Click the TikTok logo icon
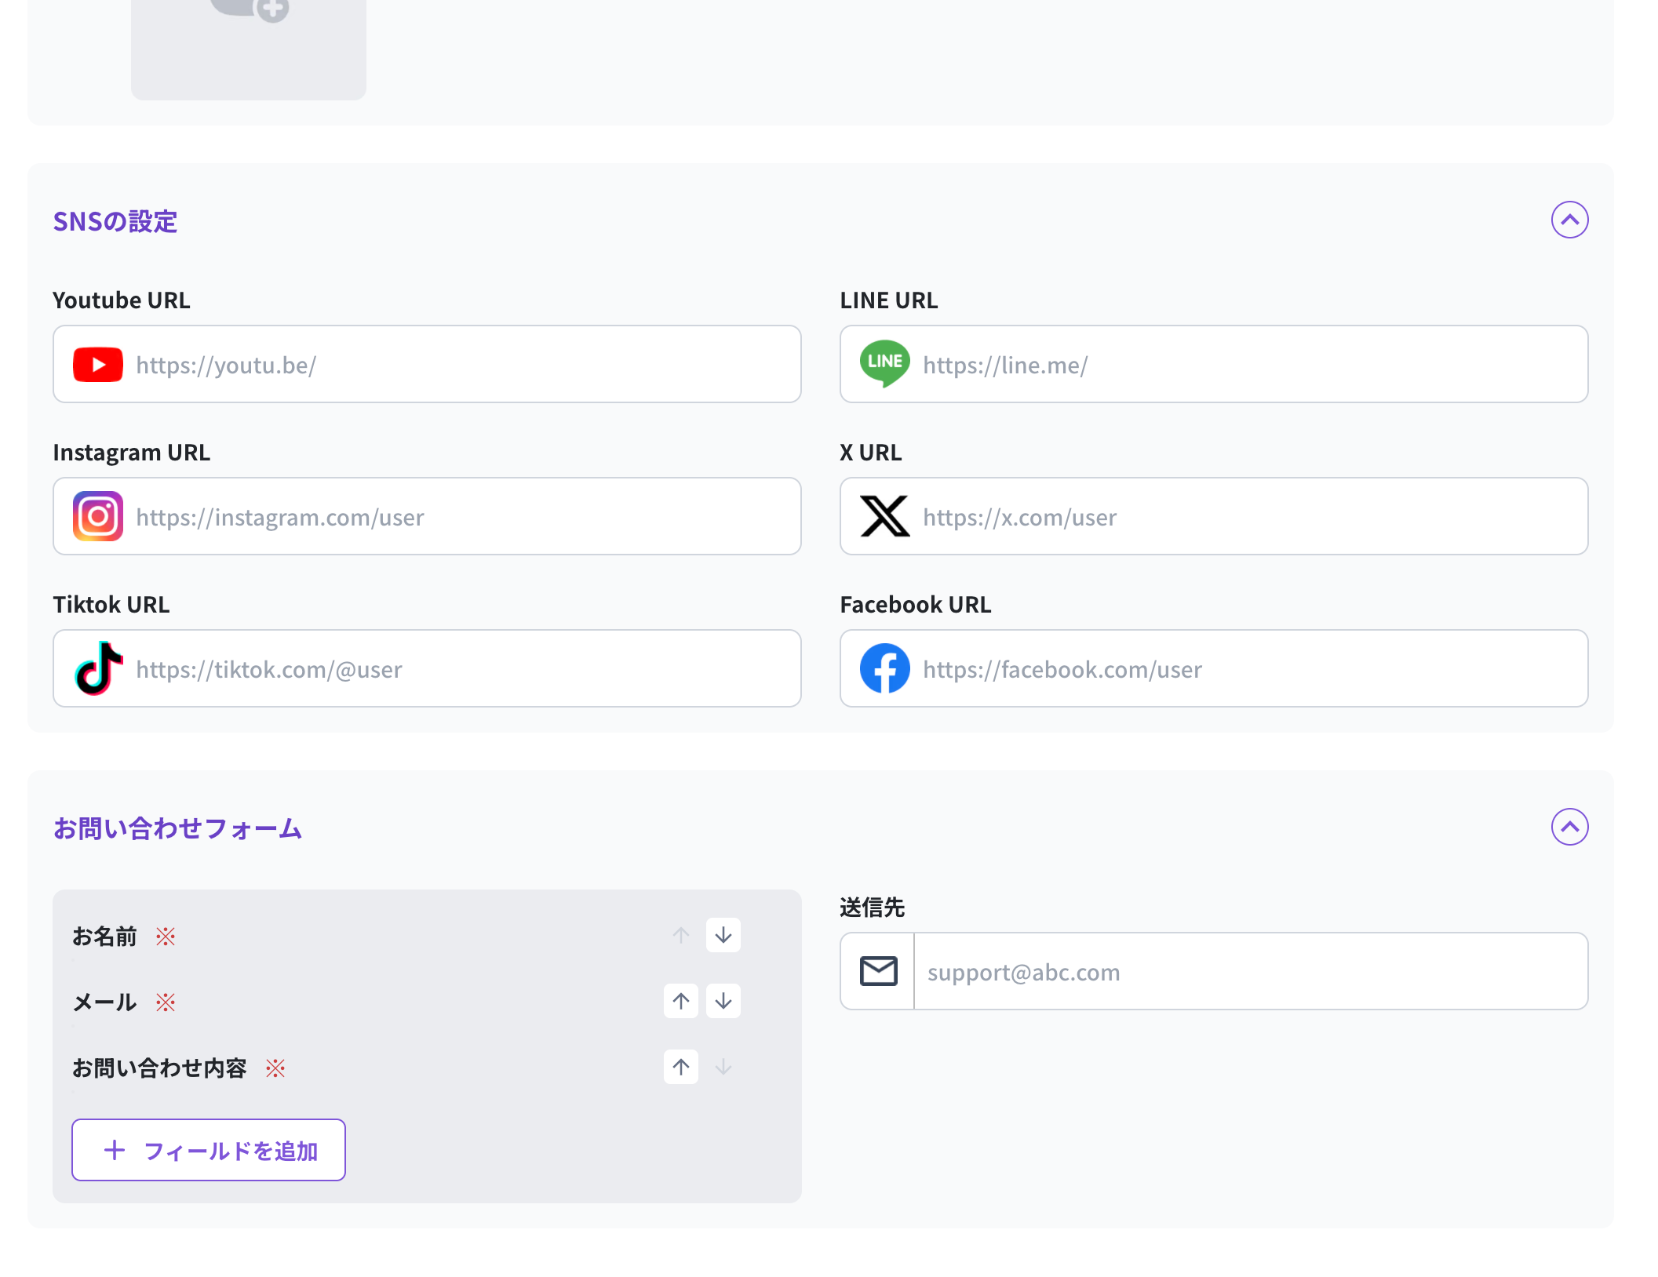This screenshot has height=1277, width=1658. [x=99, y=668]
